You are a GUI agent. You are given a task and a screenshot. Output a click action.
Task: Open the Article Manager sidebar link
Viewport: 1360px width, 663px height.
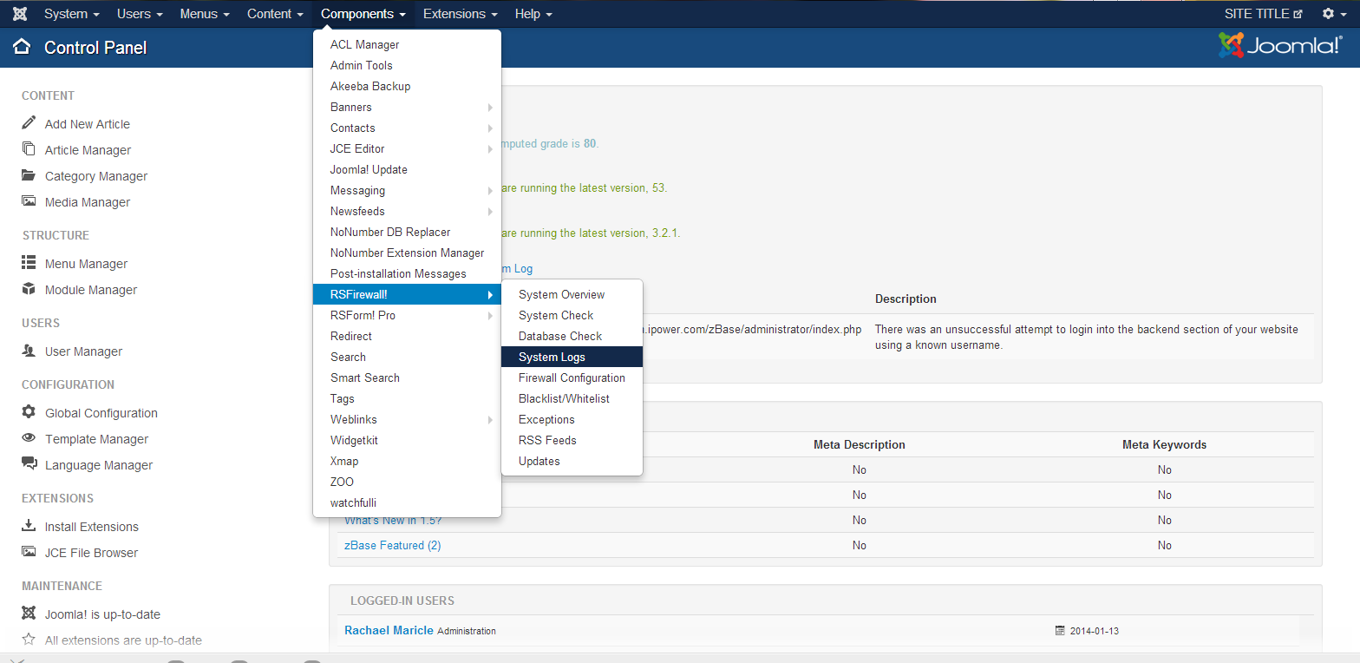88,150
